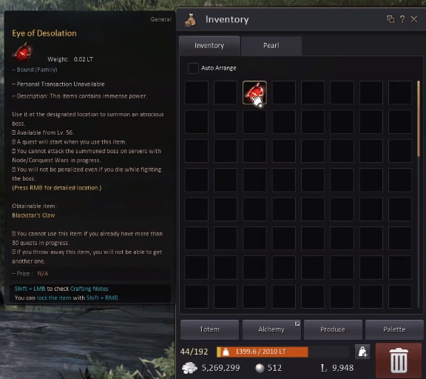This screenshot has width=426, height=379.
Task: Select the Inventory tab
Action: click(x=209, y=46)
